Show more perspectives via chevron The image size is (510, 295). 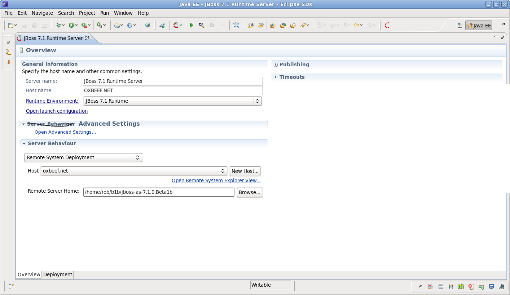[504, 24]
